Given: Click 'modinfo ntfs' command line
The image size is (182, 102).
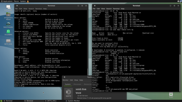Looking at the screenshot, I should (118, 72).
